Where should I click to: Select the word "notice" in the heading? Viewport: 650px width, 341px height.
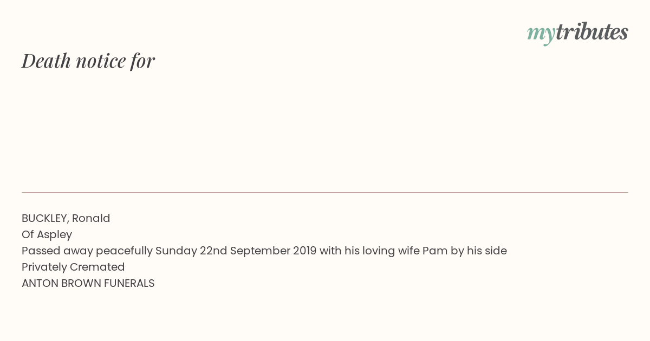[x=101, y=61]
